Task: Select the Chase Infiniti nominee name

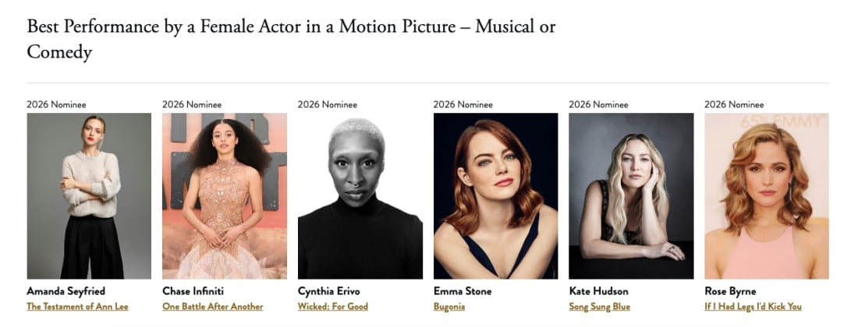Action: (x=190, y=291)
